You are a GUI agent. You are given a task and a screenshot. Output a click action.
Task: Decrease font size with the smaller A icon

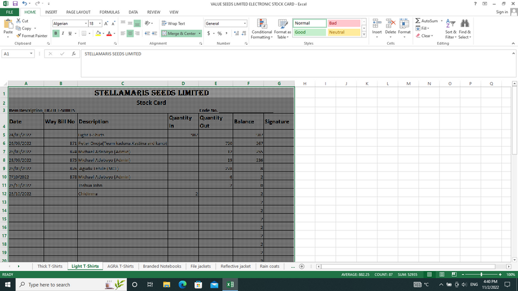(113, 23)
